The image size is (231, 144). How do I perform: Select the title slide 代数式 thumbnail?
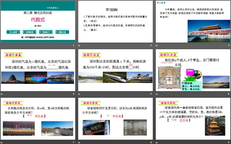pos(38,22)
